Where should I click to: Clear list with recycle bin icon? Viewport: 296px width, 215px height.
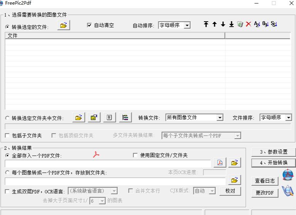[x=240, y=24]
